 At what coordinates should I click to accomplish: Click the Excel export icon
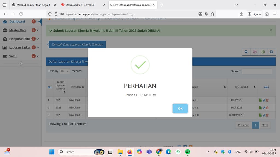pyautogui.click(x=263, y=52)
